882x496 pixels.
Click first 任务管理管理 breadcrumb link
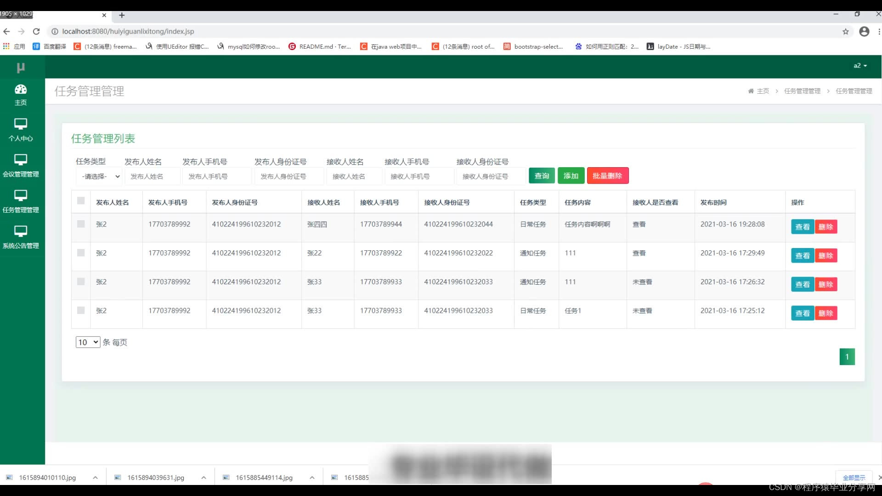tap(802, 91)
